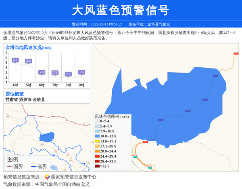Click the 4.6 wind speed marker at 5时

[x=28, y=61]
